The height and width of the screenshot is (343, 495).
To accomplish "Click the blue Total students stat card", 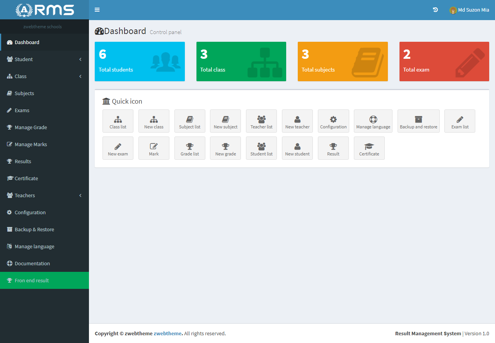I will [x=140, y=61].
